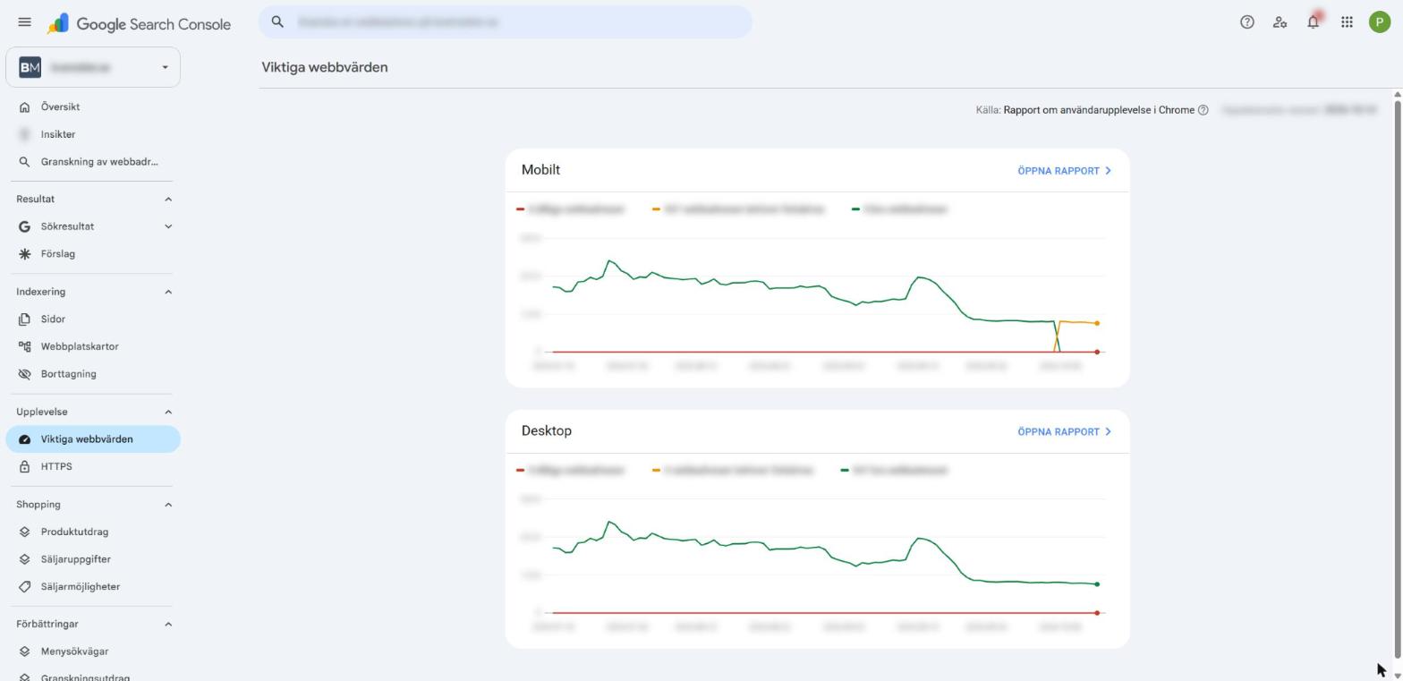Open Produktutdrag
1403x681 pixels.
tap(93, 532)
